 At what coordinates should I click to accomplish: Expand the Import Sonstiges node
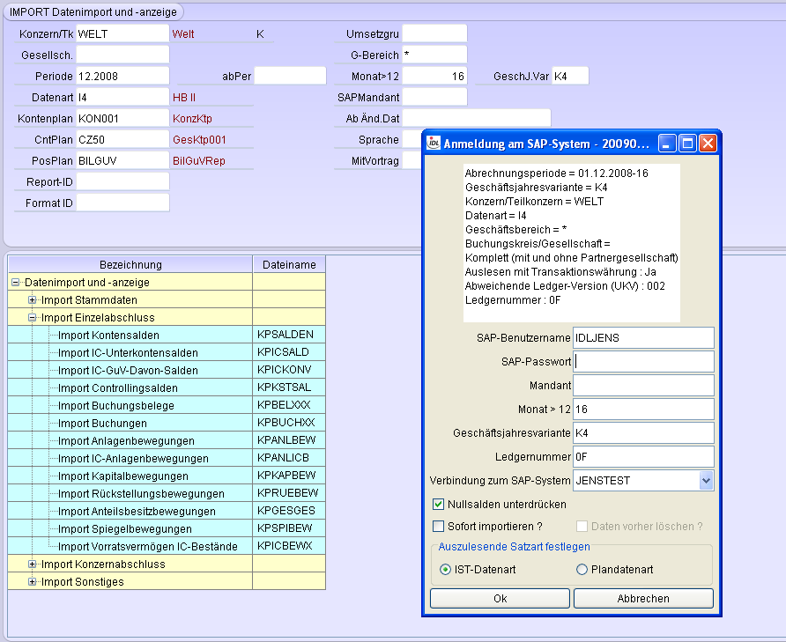coord(33,581)
